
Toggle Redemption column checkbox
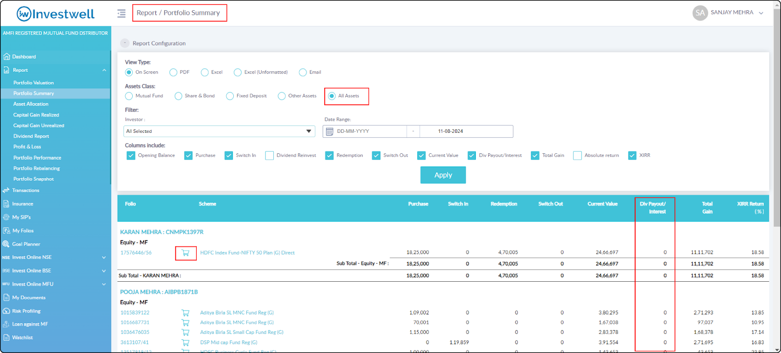[329, 155]
